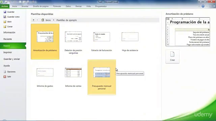
Task: Open the Archivo tab
Action: (5, 6)
